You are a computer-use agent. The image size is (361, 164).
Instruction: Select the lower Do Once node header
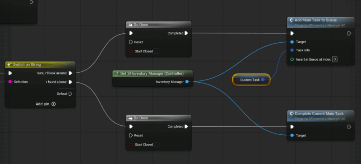coord(159,118)
